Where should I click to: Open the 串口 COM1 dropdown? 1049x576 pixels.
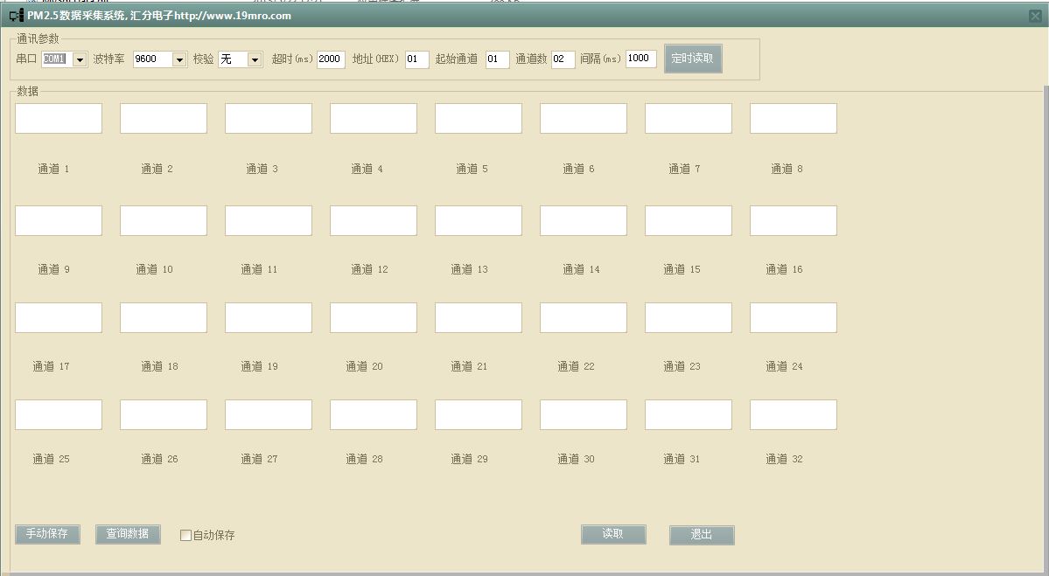80,59
